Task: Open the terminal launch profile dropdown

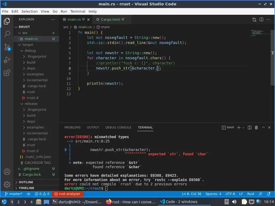Action: (243, 128)
